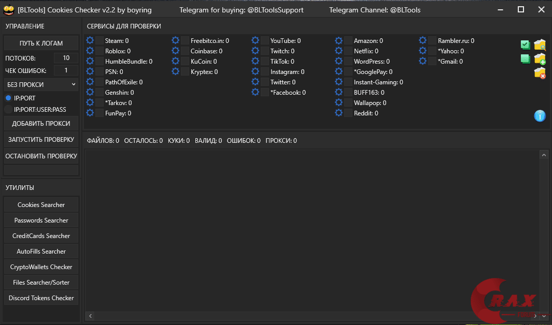Expand the БЕЗ ПРОКСИ proxy dropdown
Screen dimensions: 552x325
(41, 84)
